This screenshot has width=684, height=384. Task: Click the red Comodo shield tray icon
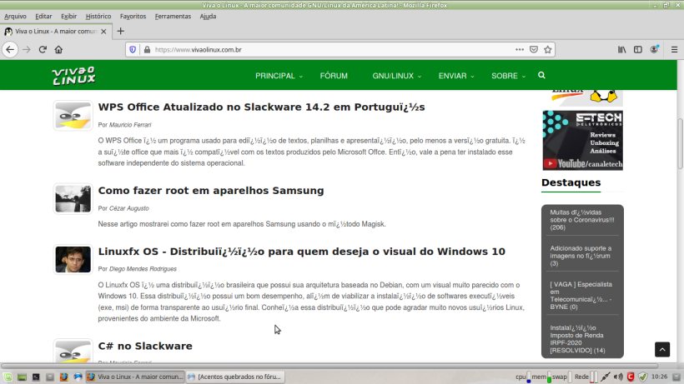631,377
